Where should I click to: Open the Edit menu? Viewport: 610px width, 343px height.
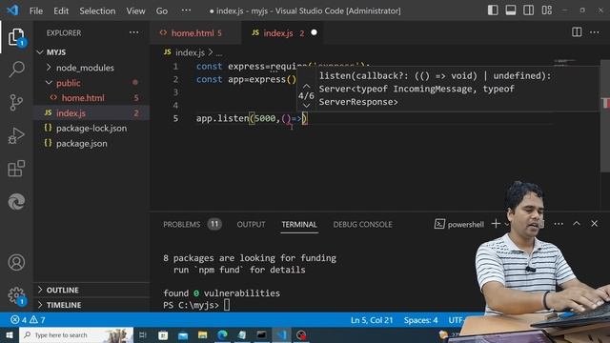(61, 10)
